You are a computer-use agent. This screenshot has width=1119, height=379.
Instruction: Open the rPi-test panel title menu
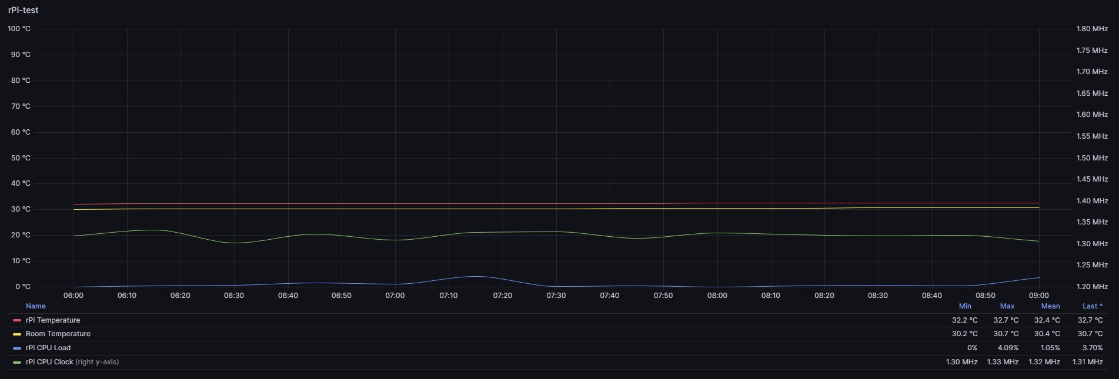(24, 10)
